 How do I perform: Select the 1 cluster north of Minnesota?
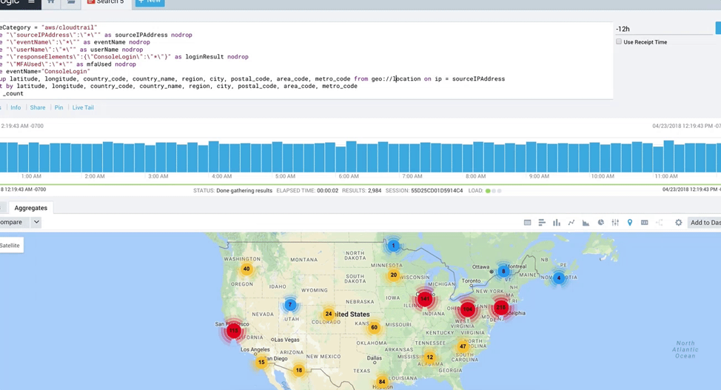pyautogui.click(x=393, y=246)
